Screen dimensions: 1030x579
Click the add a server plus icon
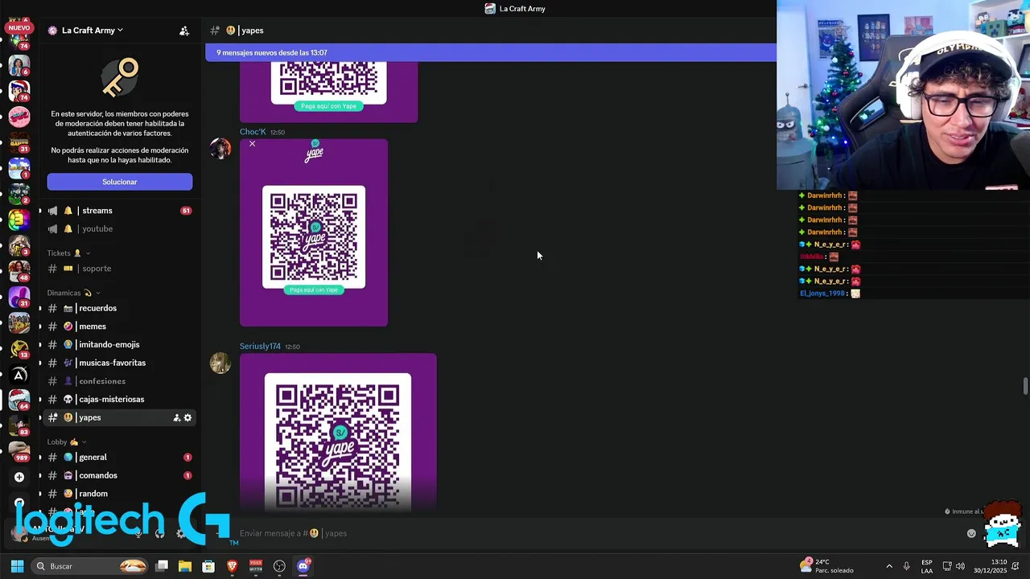click(19, 477)
